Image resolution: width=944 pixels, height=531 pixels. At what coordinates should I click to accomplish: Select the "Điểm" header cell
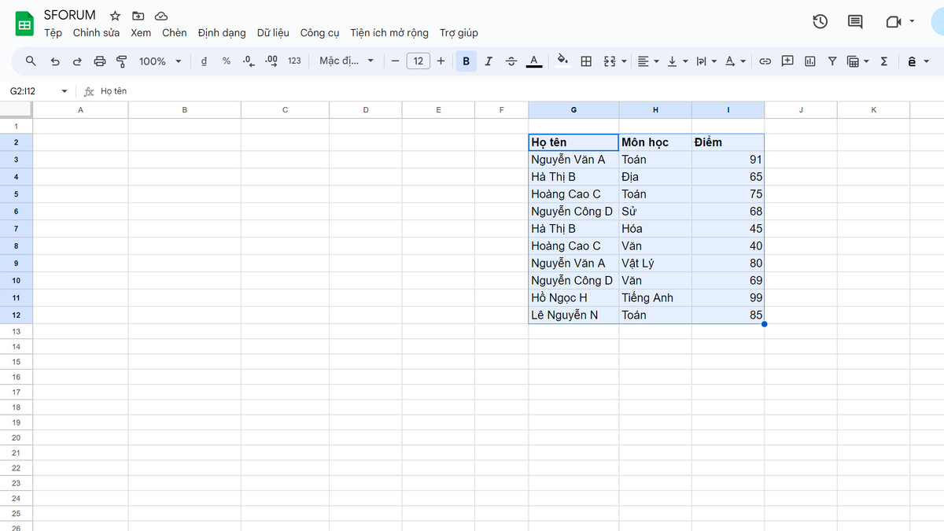point(728,142)
